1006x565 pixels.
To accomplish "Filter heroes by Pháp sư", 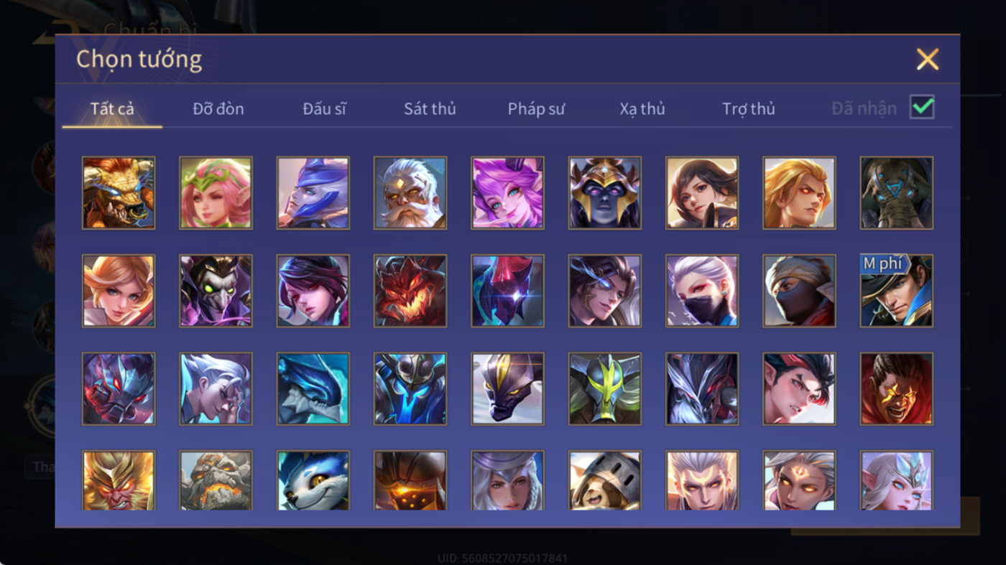I will [x=536, y=109].
